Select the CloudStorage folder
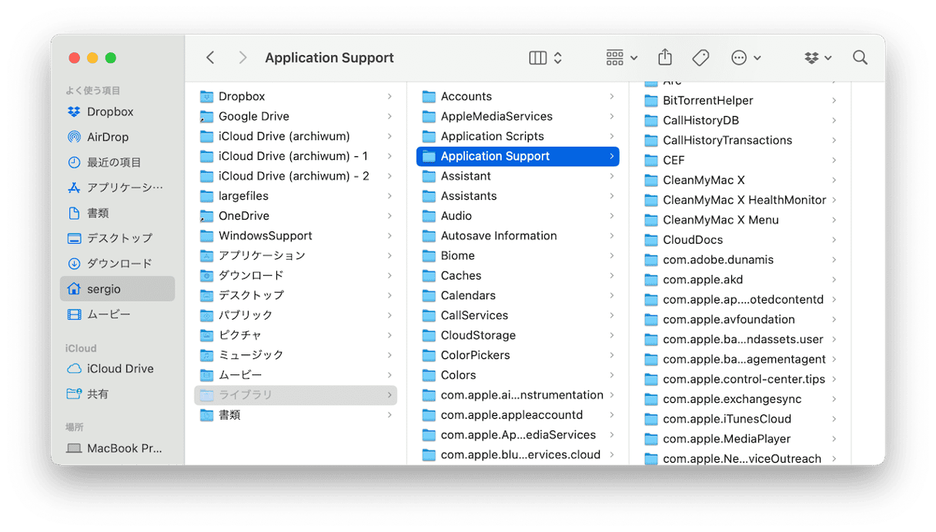 coord(518,335)
